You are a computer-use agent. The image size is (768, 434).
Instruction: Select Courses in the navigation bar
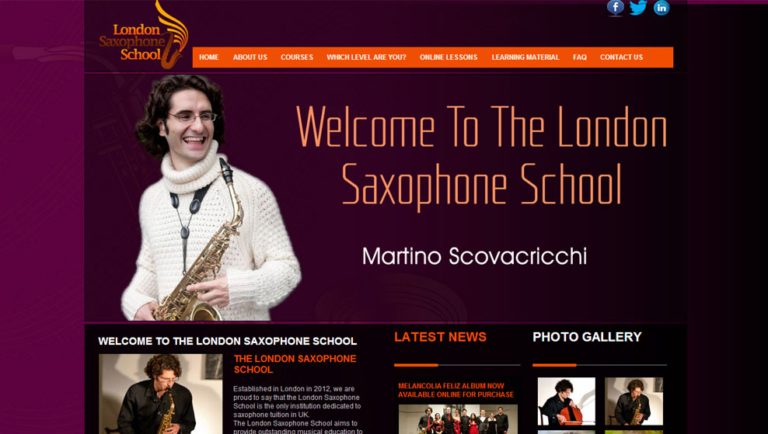coord(297,57)
